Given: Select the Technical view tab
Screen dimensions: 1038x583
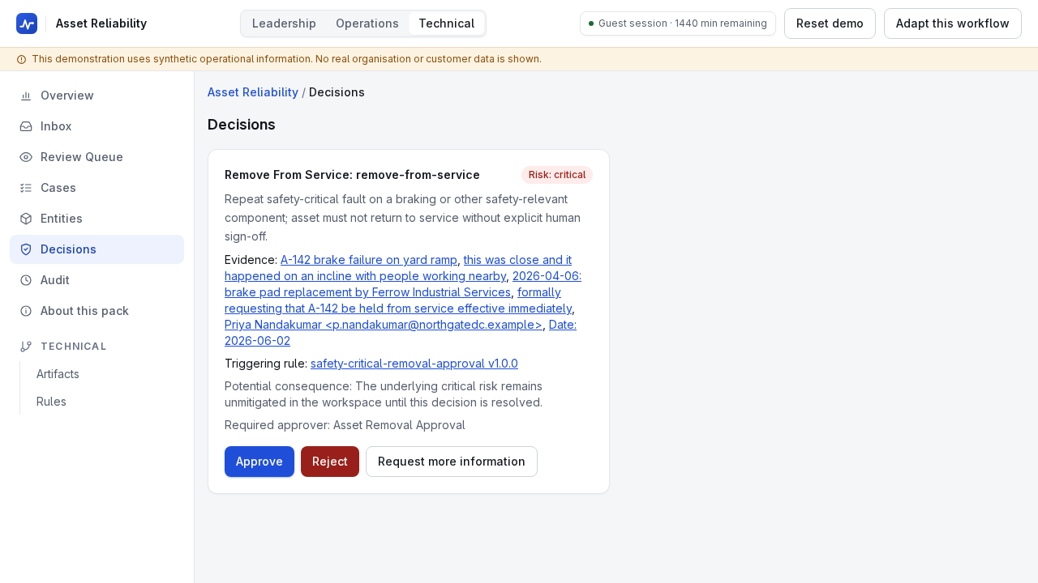Looking at the screenshot, I should pos(446,23).
